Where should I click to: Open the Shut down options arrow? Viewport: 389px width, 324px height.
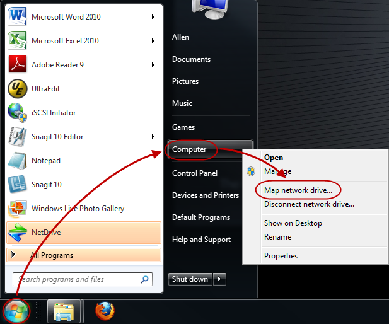coord(219,279)
